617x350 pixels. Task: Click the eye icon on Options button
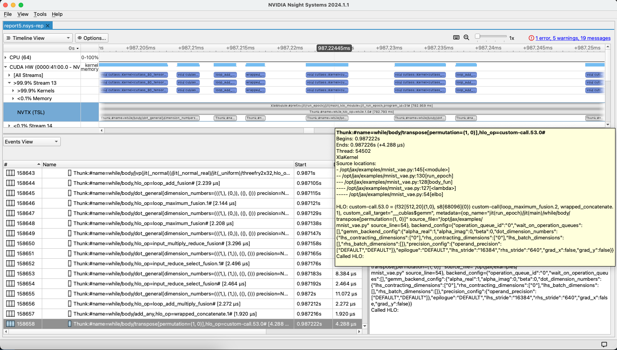(x=80, y=38)
